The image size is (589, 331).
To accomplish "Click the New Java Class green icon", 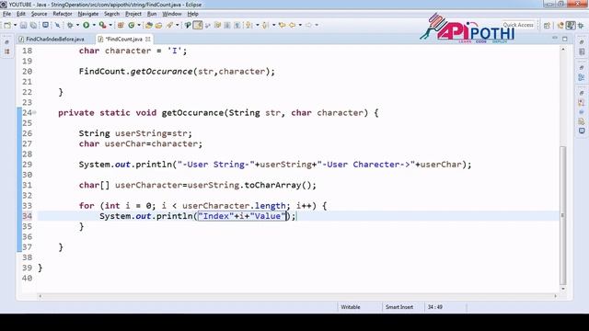I will (x=131, y=25).
